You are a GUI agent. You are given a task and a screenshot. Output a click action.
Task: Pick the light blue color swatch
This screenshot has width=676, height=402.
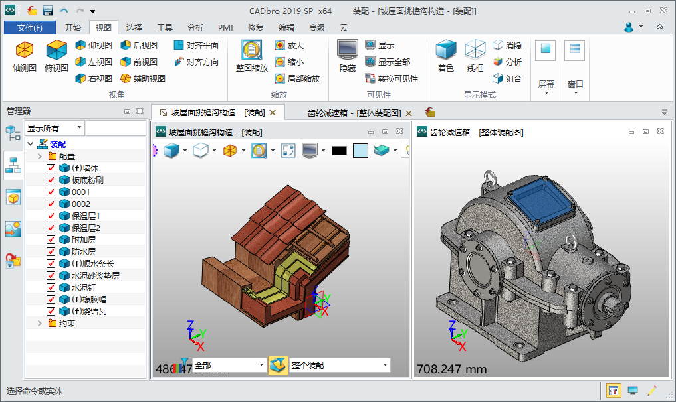pos(360,150)
